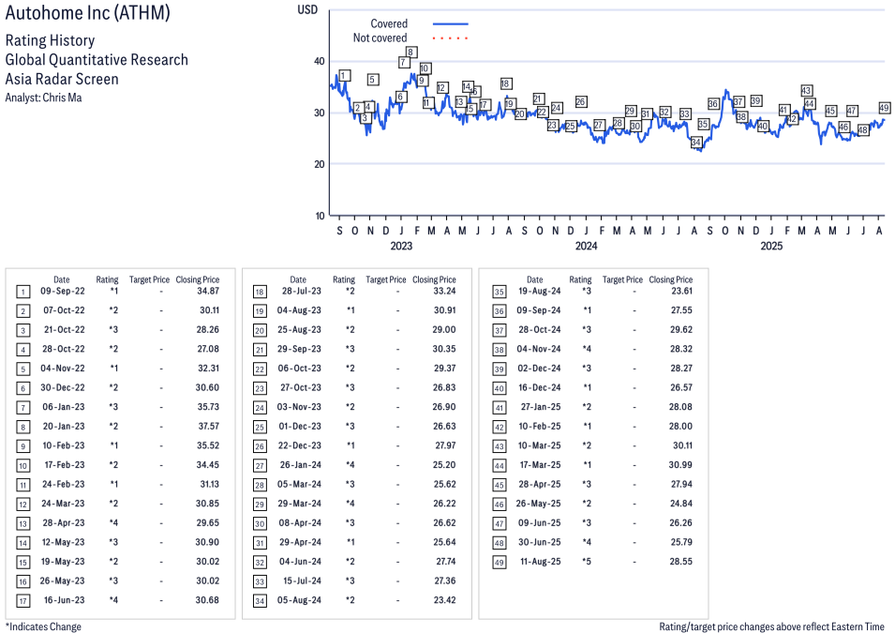Viewport: 895px width, 633px height.
Task: Click the *Indicates Change footnote
Action: click(43, 626)
